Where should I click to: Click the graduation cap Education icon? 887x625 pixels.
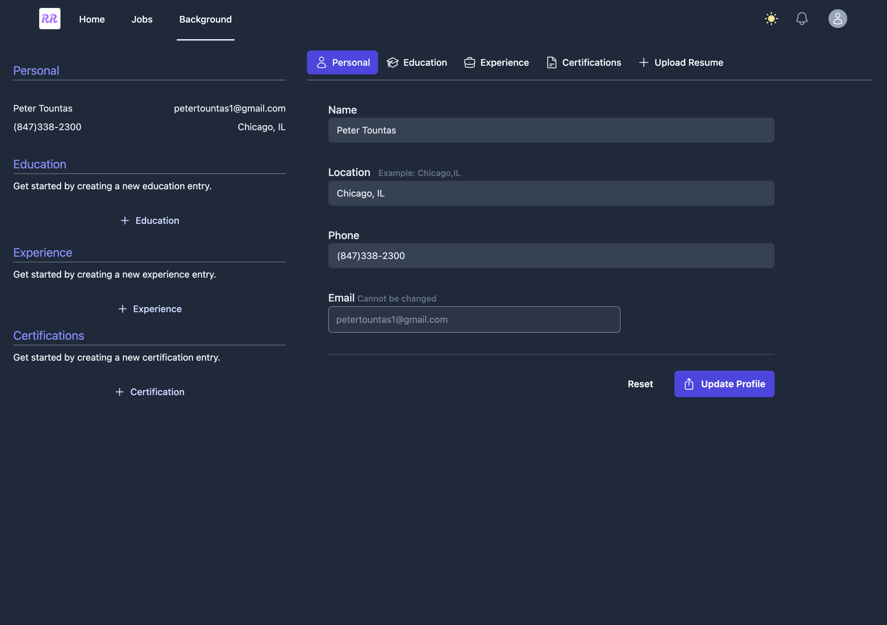[392, 62]
